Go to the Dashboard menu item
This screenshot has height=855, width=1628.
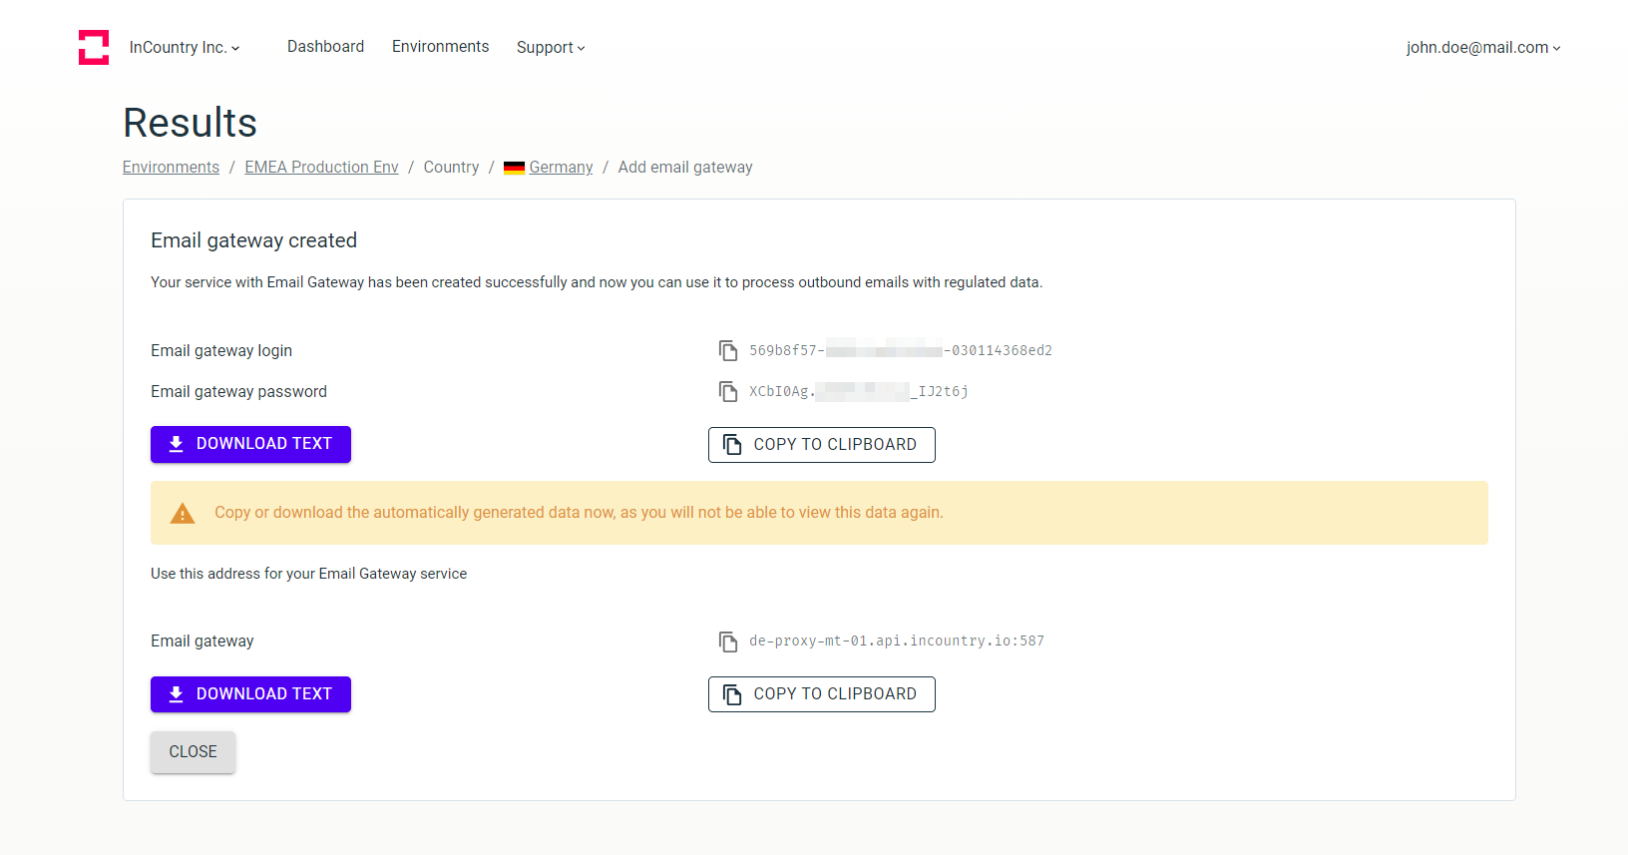(x=325, y=46)
